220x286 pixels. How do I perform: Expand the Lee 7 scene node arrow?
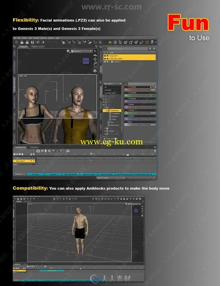tap(110, 55)
